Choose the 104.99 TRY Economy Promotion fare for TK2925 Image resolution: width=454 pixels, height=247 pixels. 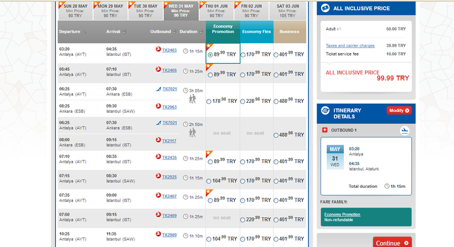coord(209,181)
